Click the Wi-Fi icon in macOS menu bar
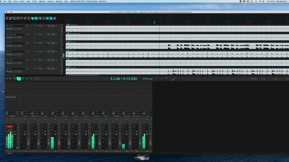The width and height of the screenshot is (289, 162). click(260, 1)
